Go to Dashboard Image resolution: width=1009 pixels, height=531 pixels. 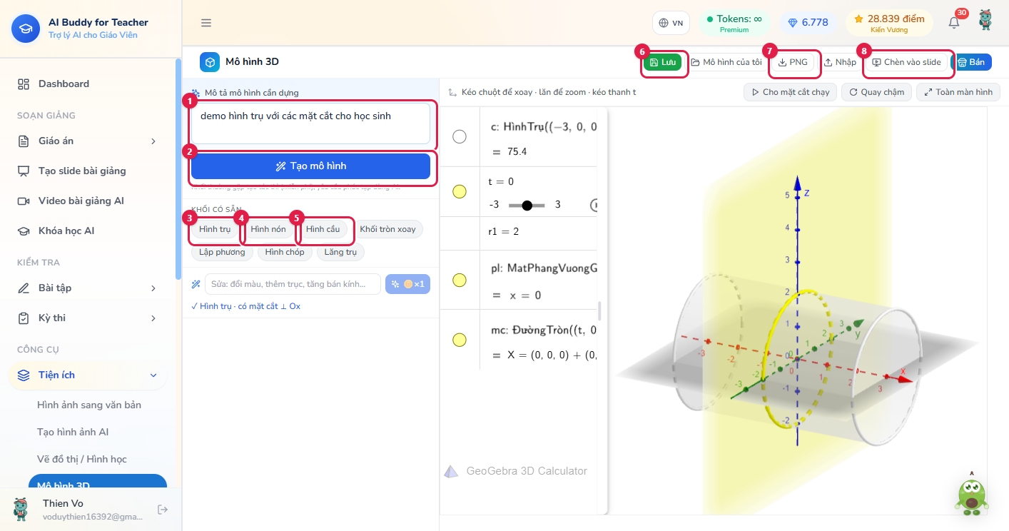(x=87, y=84)
